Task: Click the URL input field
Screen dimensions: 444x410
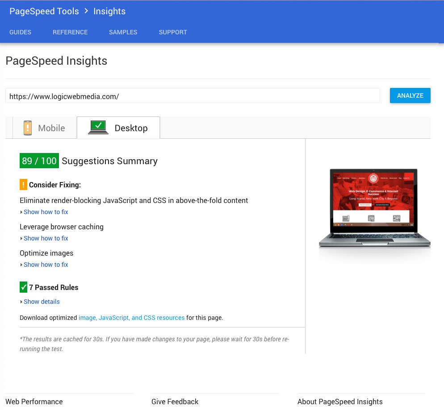Action: point(193,96)
